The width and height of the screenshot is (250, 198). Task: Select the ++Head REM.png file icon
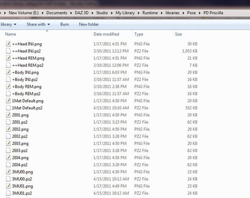click(x=8, y=58)
